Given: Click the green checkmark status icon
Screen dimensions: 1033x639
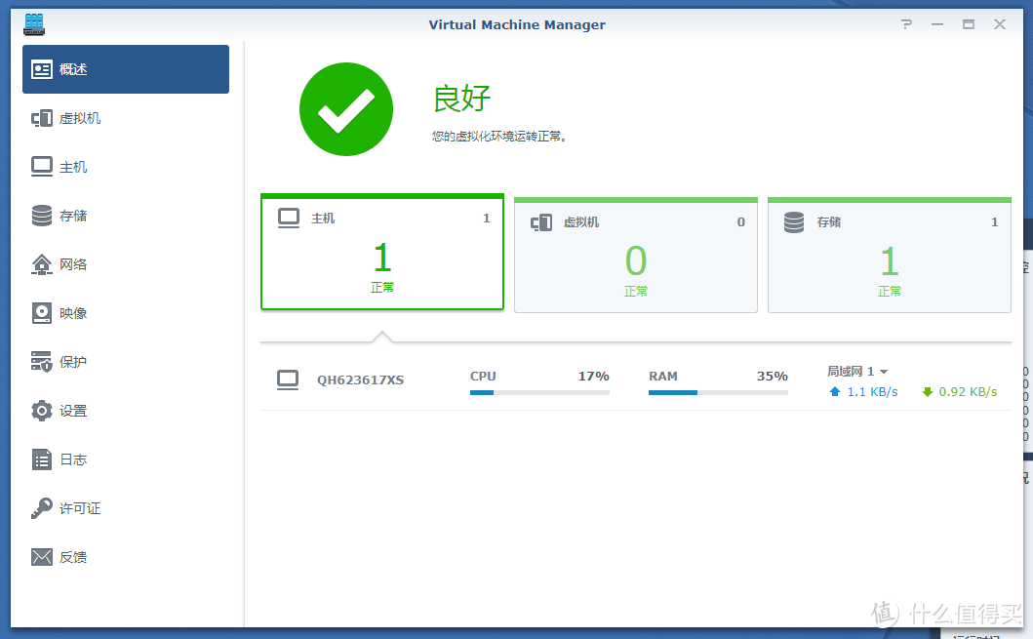Looking at the screenshot, I should [x=346, y=109].
